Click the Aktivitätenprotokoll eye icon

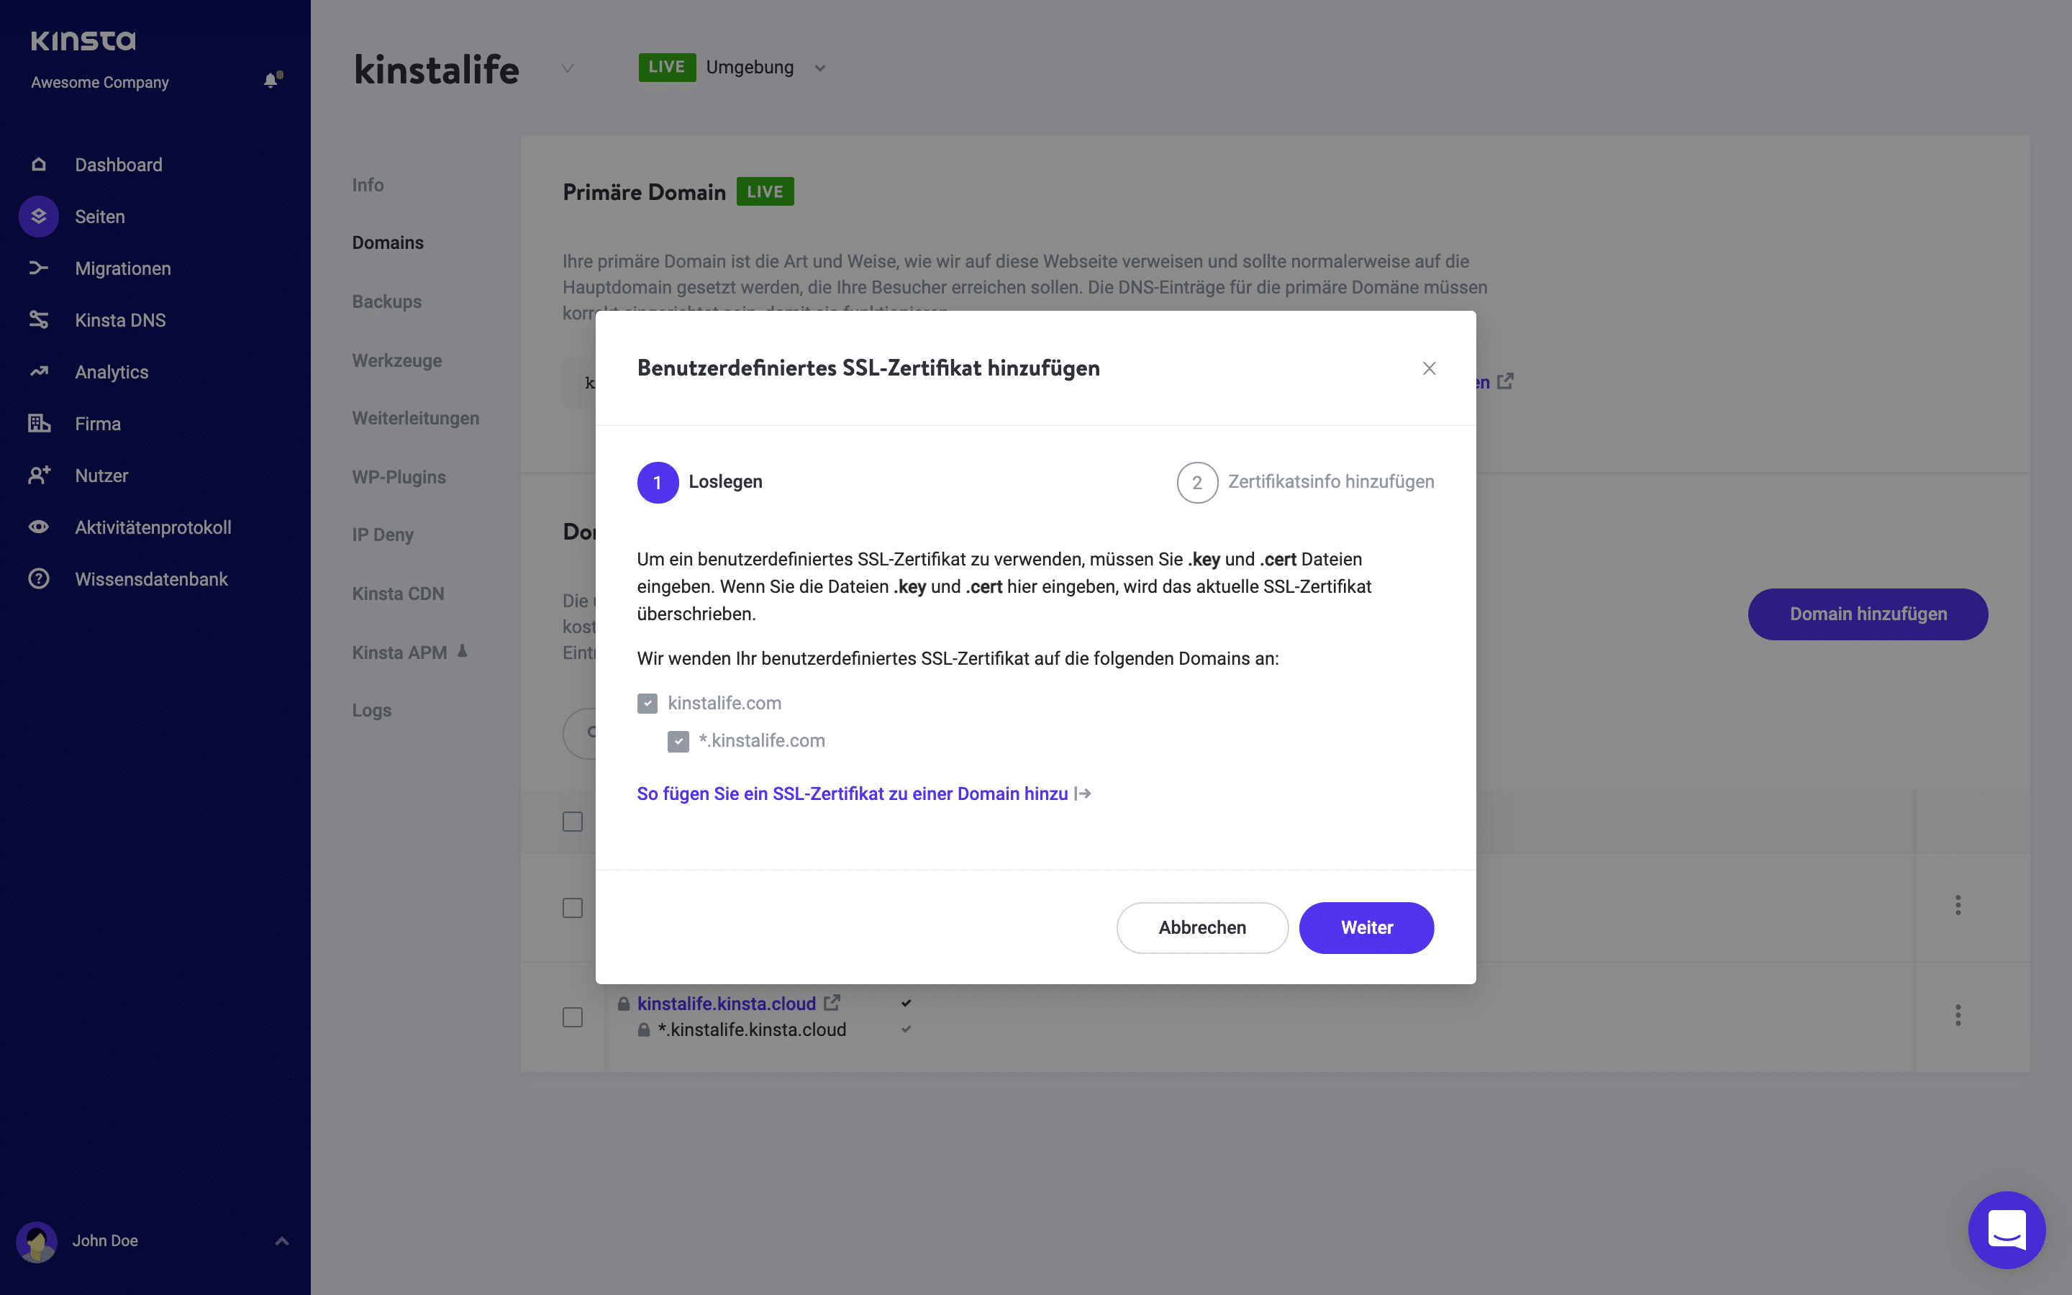point(39,527)
